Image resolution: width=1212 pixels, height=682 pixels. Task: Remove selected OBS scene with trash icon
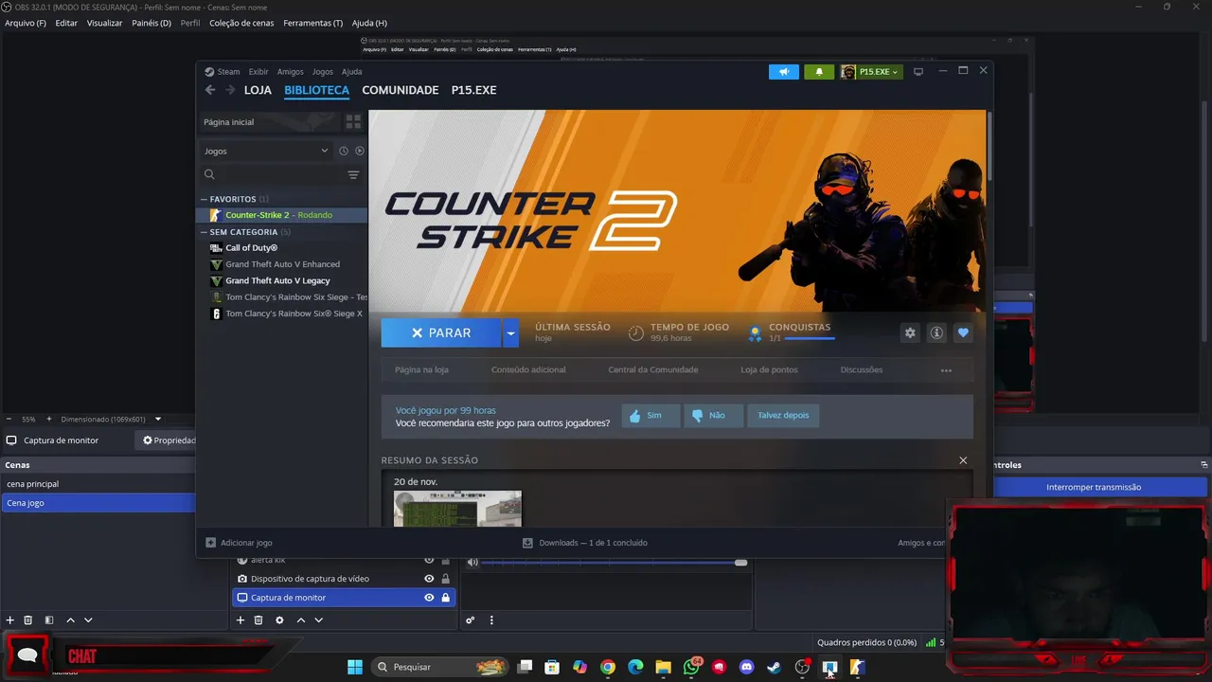tap(28, 620)
